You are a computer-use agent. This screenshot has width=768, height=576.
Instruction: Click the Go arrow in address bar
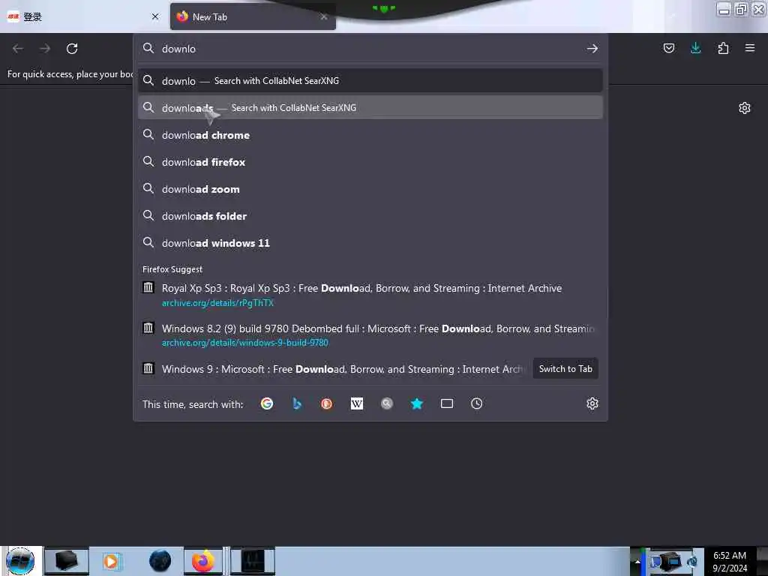tap(592, 49)
